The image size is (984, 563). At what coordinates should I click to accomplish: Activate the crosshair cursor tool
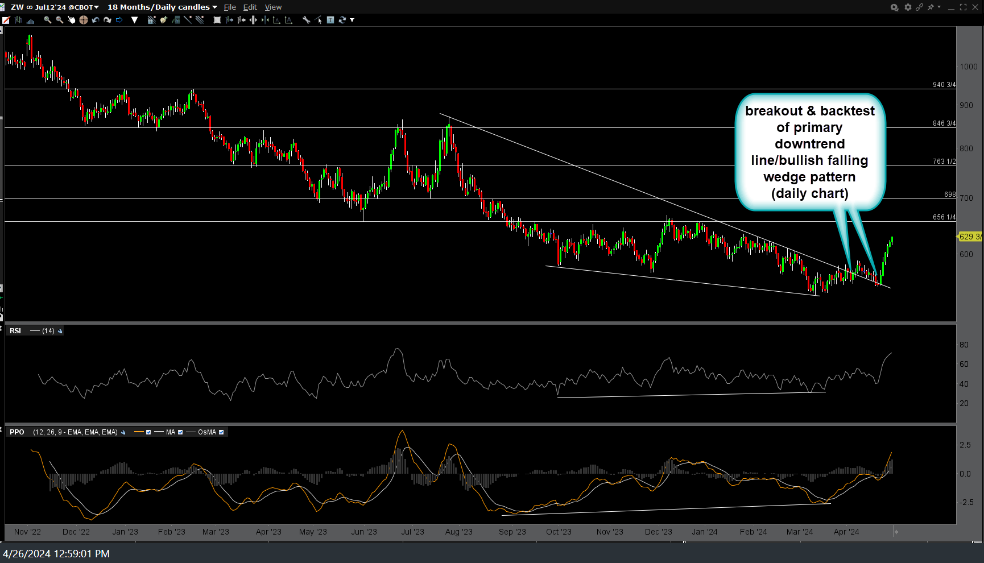click(84, 20)
